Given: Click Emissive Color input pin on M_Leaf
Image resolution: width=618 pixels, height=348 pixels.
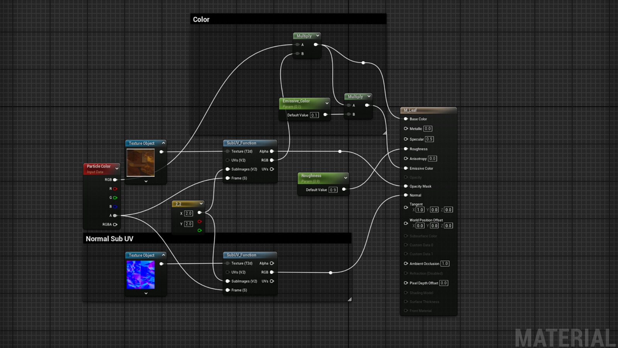Looking at the screenshot, I should [x=406, y=168].
